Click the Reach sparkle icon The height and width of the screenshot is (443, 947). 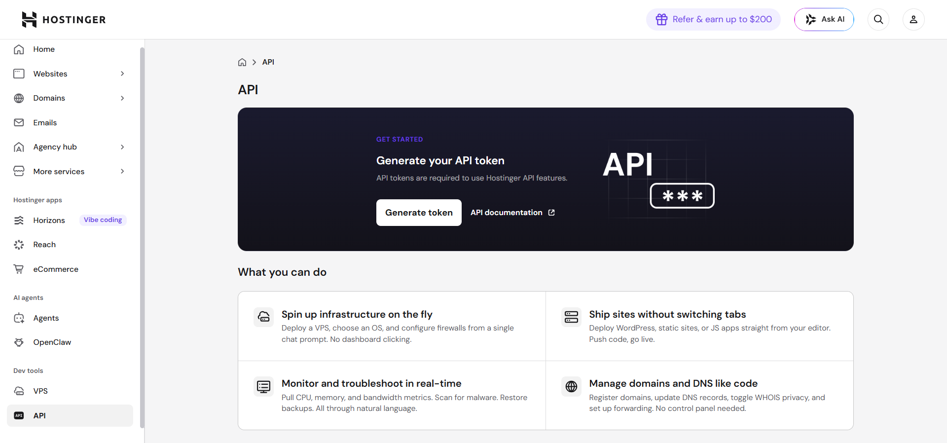point(19,245)
